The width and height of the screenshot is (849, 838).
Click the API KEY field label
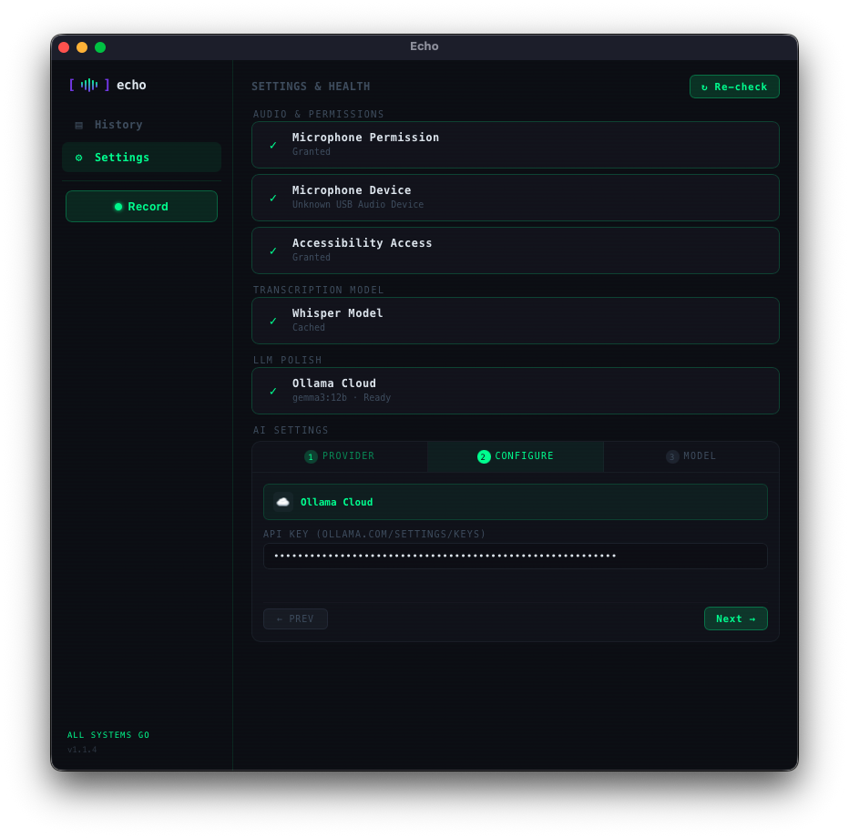pos(374,535)
